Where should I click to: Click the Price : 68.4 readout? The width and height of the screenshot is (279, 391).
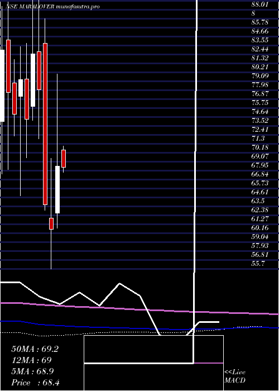click(35, 383)
